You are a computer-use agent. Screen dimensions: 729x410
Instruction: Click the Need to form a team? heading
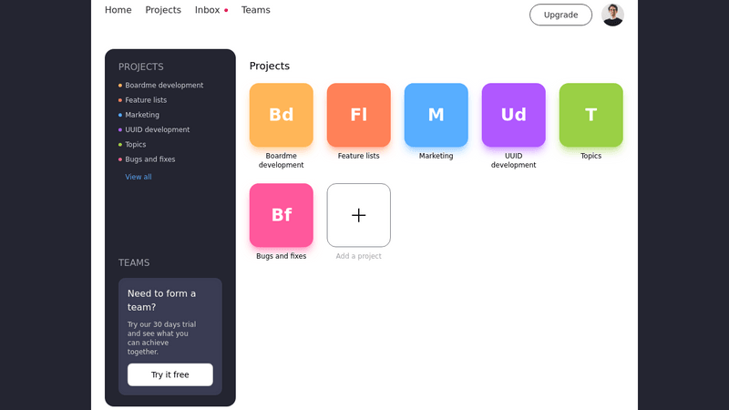162,301
